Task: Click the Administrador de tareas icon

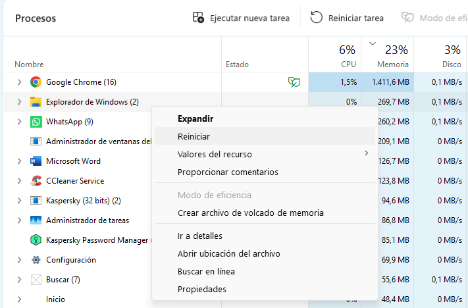Action: pyautogui.click(x=36, y=220)
